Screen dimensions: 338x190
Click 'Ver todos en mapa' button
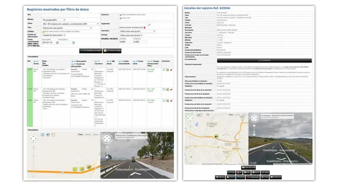pyautogui.click(x=112, y=51)
